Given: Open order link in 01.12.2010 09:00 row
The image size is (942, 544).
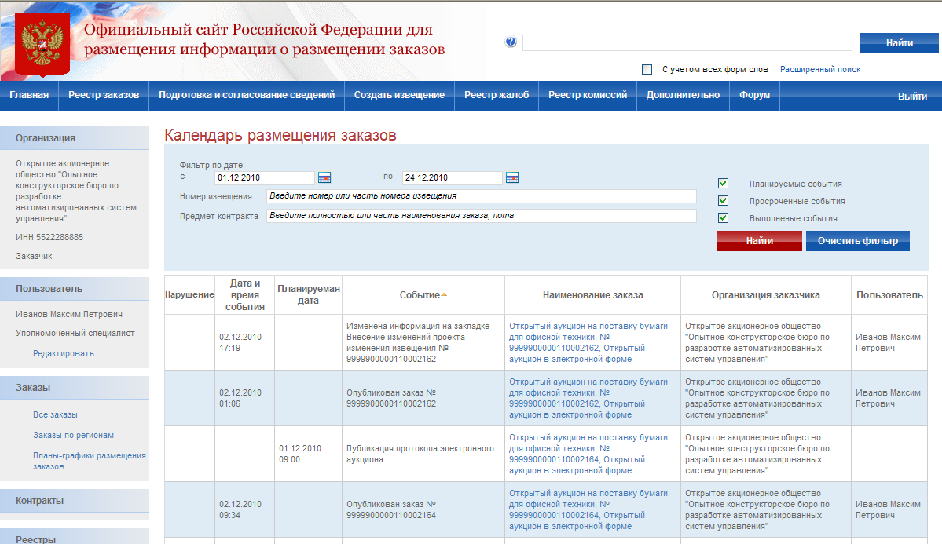Looking at the screenshot, I should [x=588, y=454].
